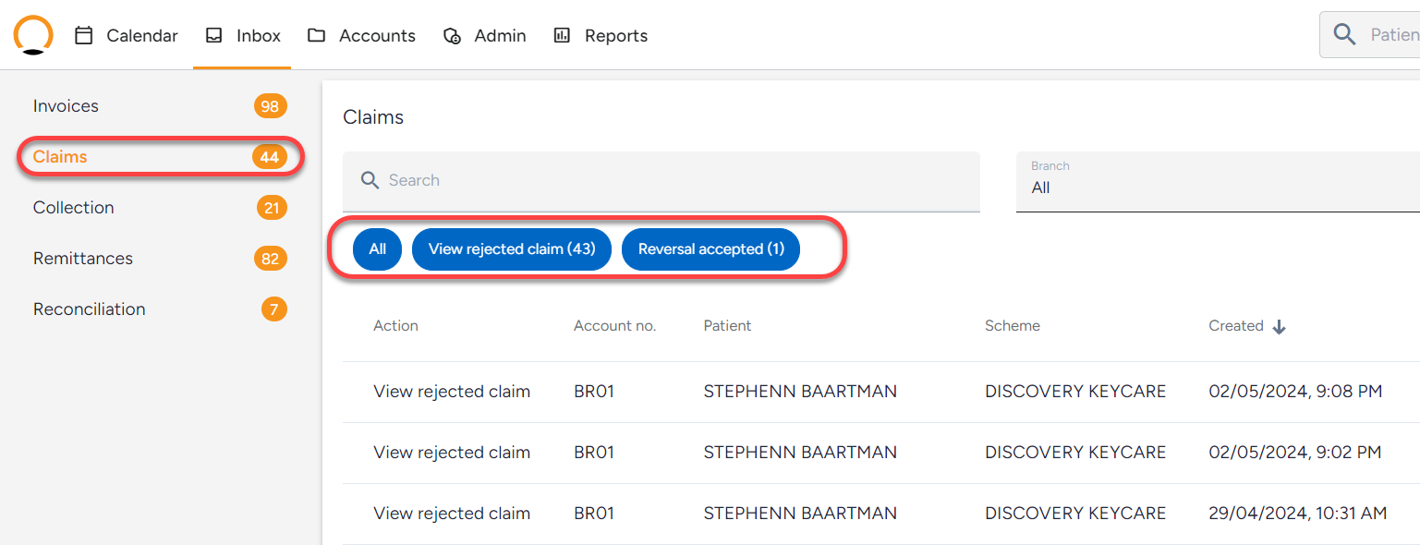The image size is (1420, 545).
Task: Open the 29/04/2024 rejected claim row
Action: click(x=880, y=514)
